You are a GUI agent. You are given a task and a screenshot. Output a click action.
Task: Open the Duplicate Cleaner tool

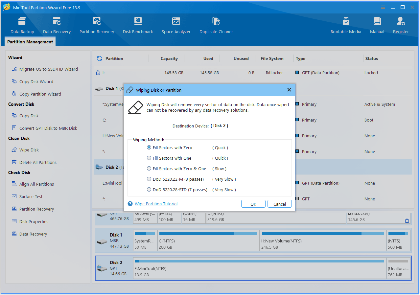[x=216, y=26]
